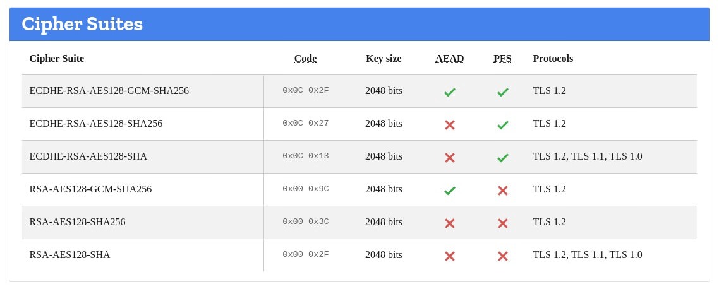719x289 pixels.
Task: Click PFS checkmark in ECDHE-RSA-AES128-SHA row
Action: click(502, 158)
